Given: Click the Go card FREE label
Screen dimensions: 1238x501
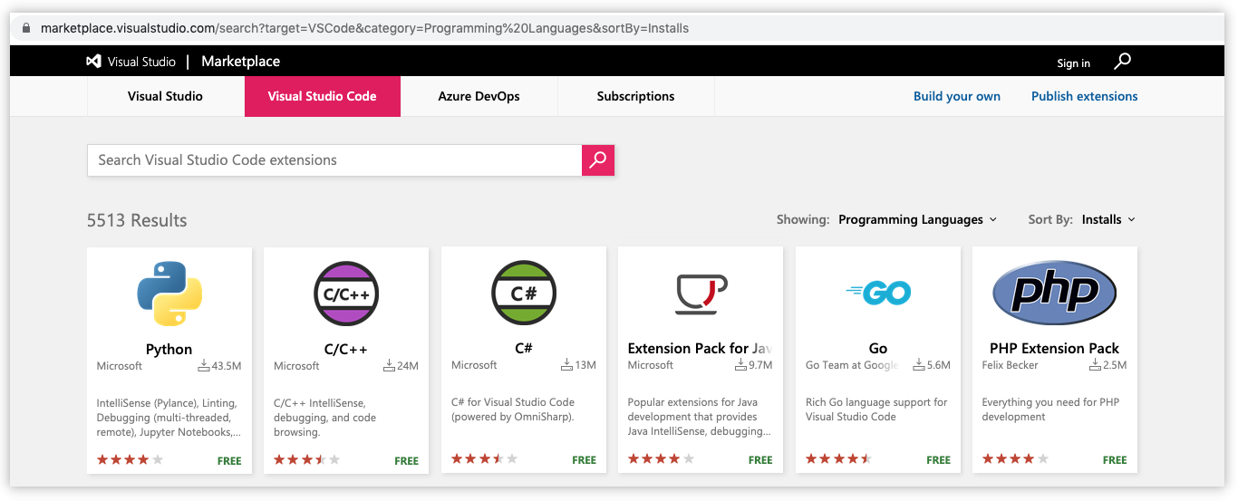Looking at the screenshot, I should point(938,460).
